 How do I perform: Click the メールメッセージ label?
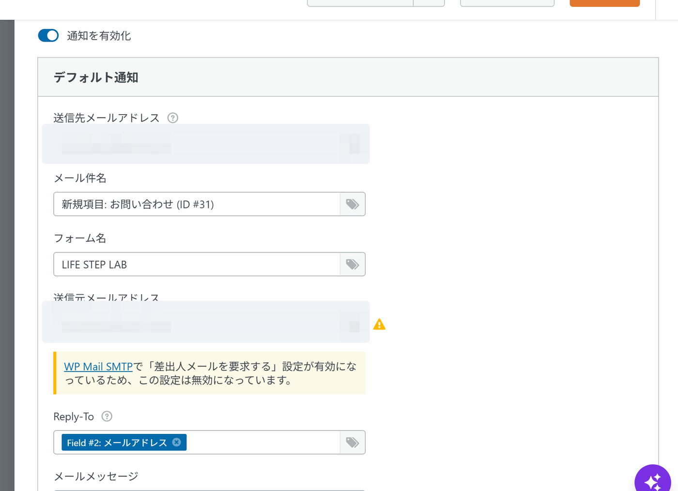pyautogui.click(x=96, y=476)
